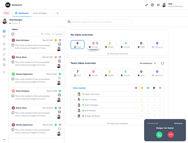
Task: Select the Dashboard tab
Action: 22,13
